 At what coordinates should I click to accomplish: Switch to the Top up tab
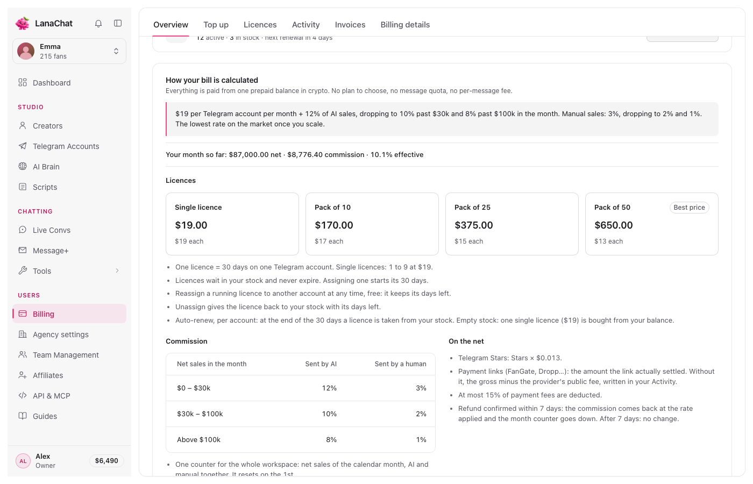tap(216, 25)
